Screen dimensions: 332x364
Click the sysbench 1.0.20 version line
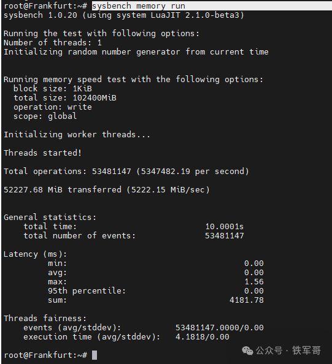point(124,15)
